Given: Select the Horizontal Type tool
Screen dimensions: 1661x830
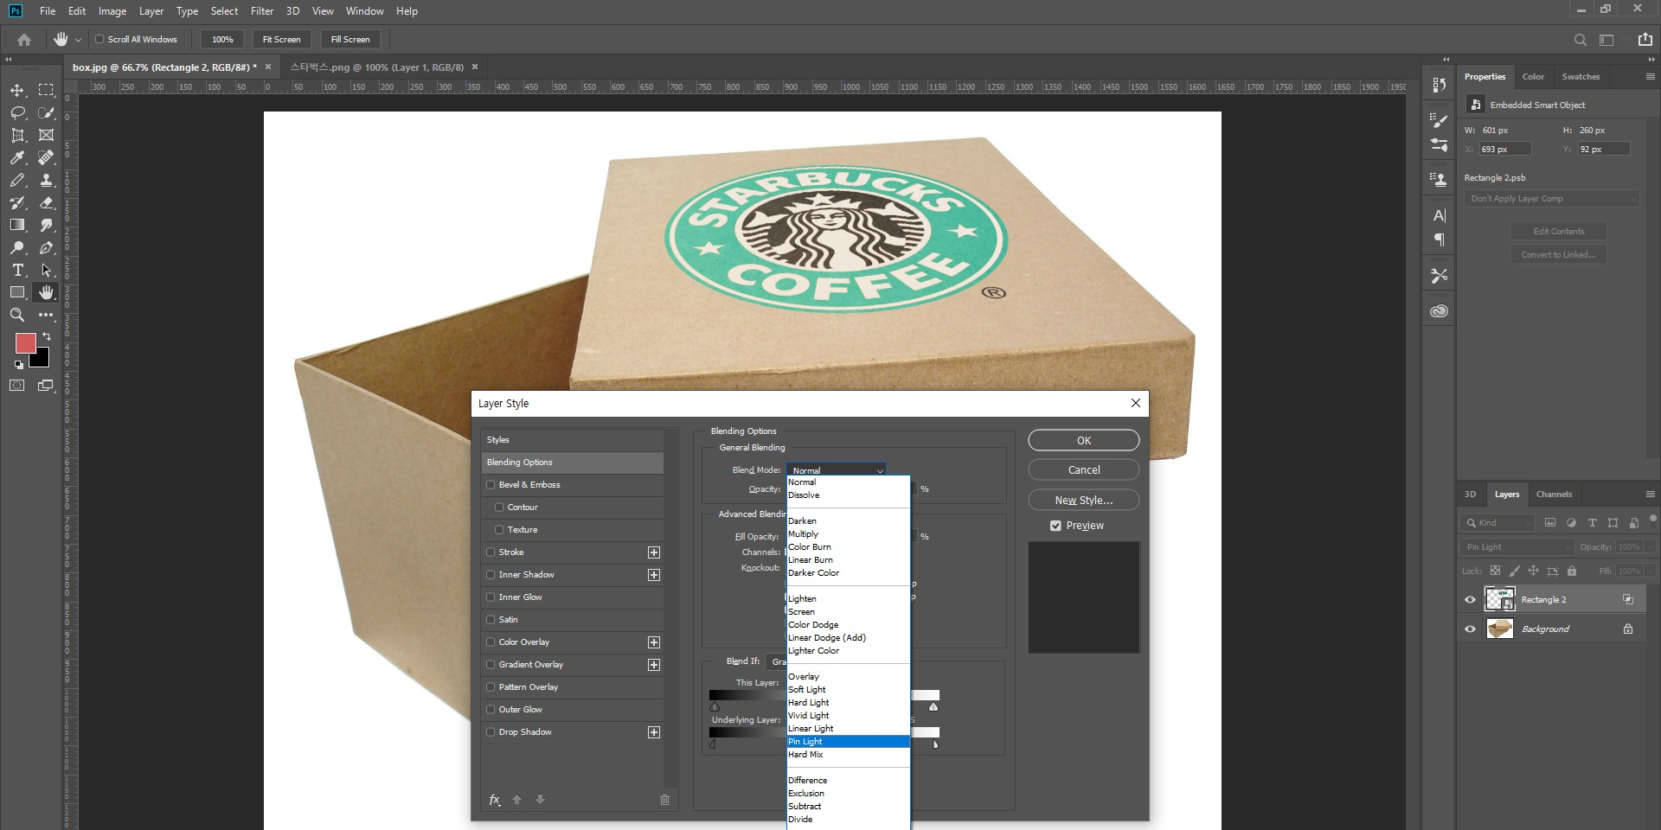Looking at the screenshot, I should [x=17, y=270].
